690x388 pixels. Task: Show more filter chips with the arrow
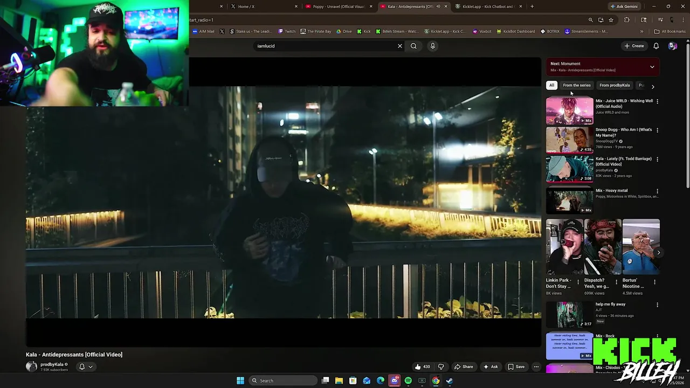(653, 86)
